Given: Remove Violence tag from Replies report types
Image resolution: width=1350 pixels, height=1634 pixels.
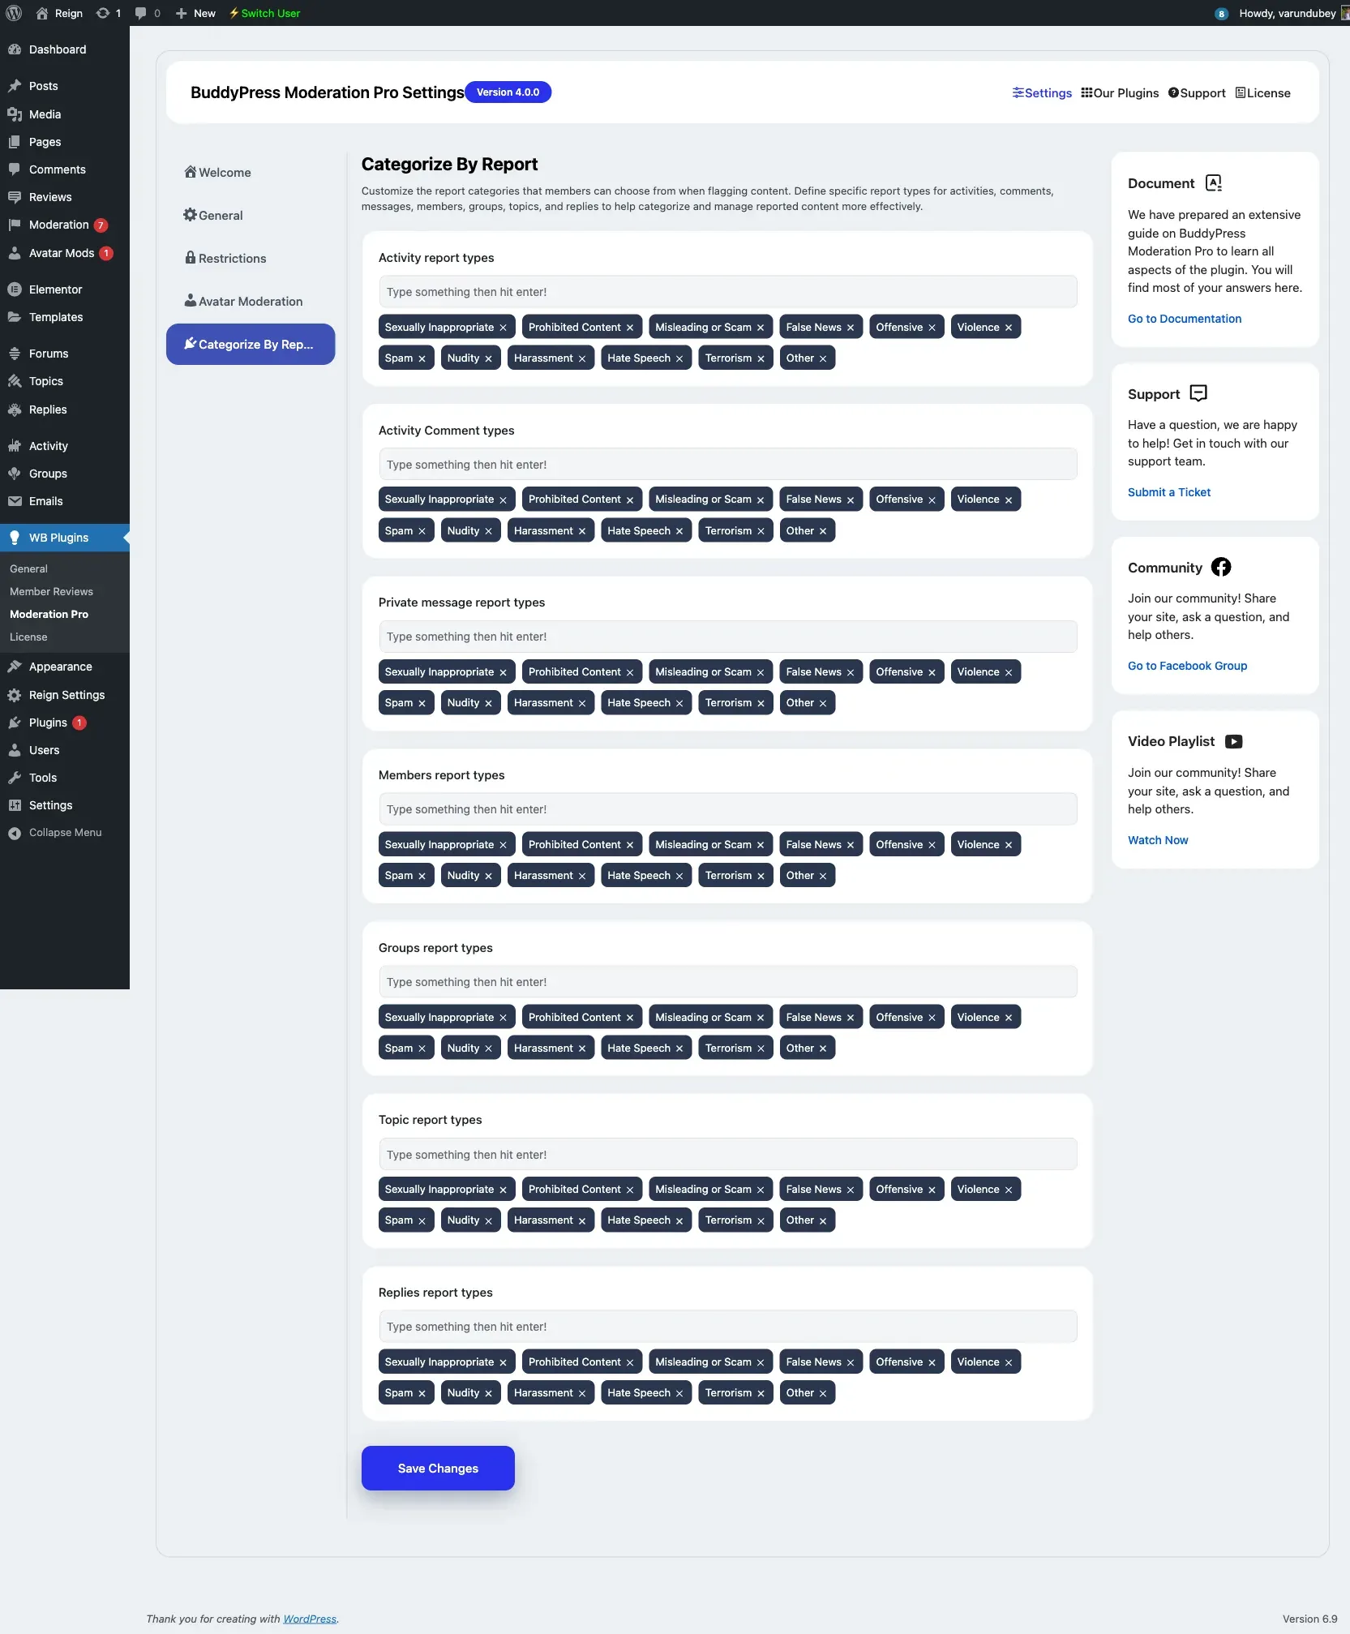Looking at the screenshot, I should [1009, 1362].
